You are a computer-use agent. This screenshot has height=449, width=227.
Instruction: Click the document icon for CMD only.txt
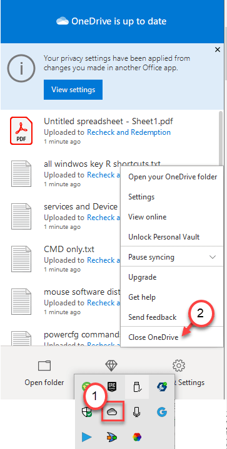point(21,259)
